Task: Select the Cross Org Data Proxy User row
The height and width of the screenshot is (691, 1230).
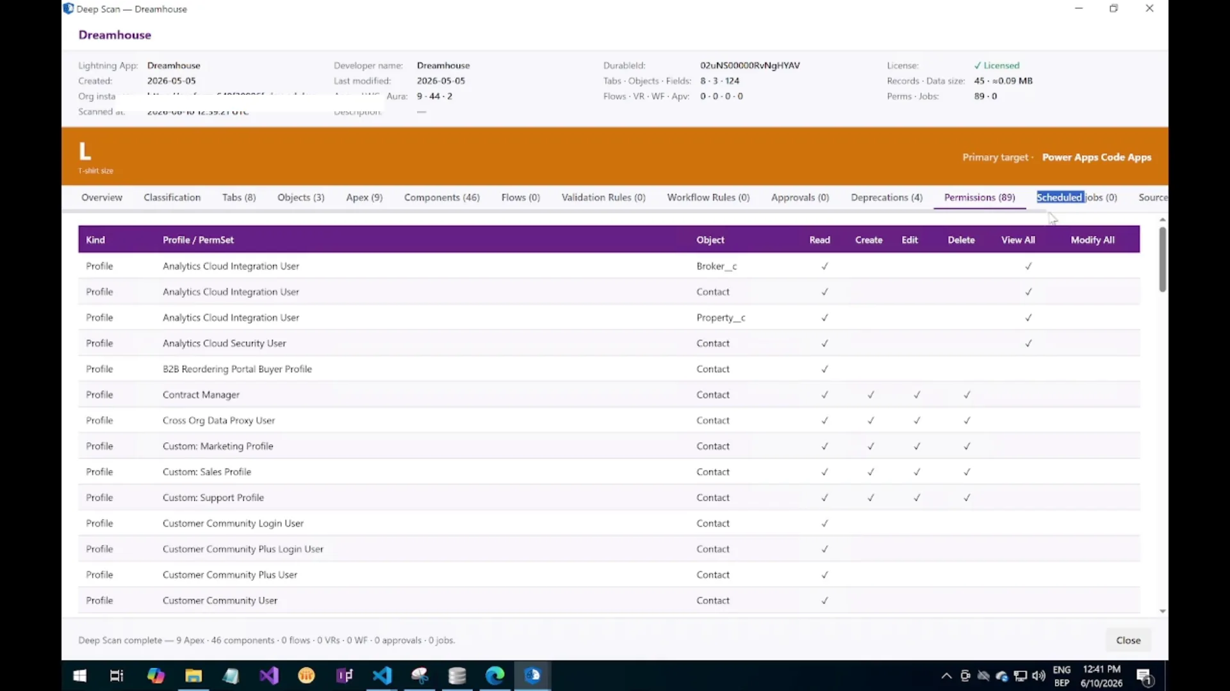Action: pyautogui.click(x=609, y=420)
